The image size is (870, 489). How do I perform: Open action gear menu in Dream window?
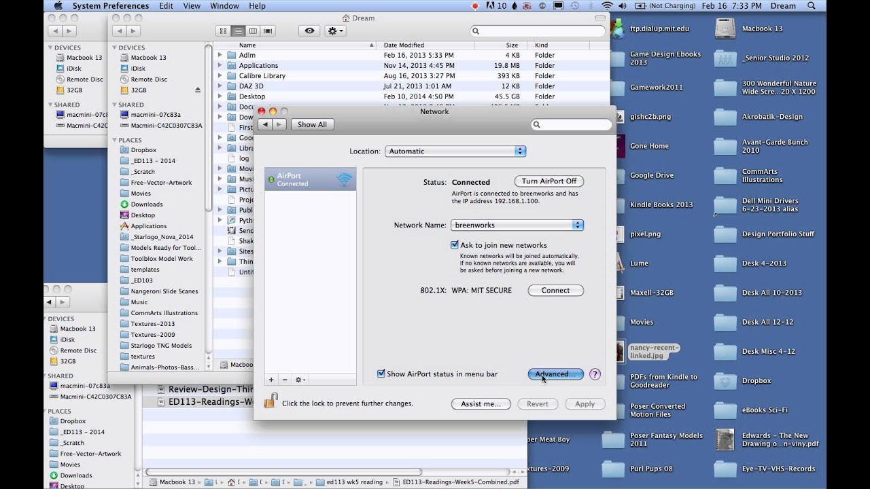pos(336,31)
